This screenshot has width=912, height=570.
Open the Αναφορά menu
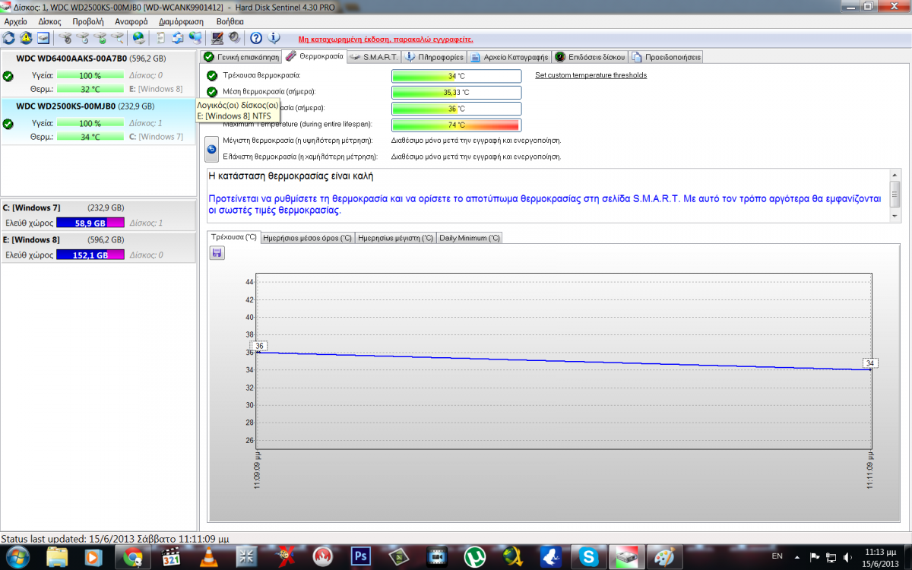tap(131, 22)
